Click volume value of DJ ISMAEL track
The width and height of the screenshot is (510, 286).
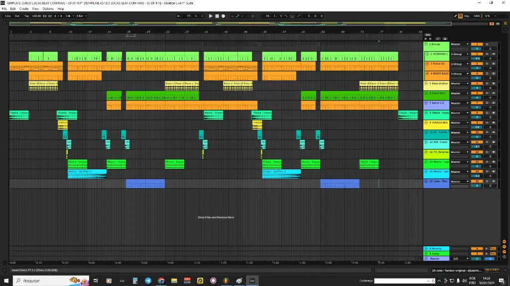pos(477,59)
